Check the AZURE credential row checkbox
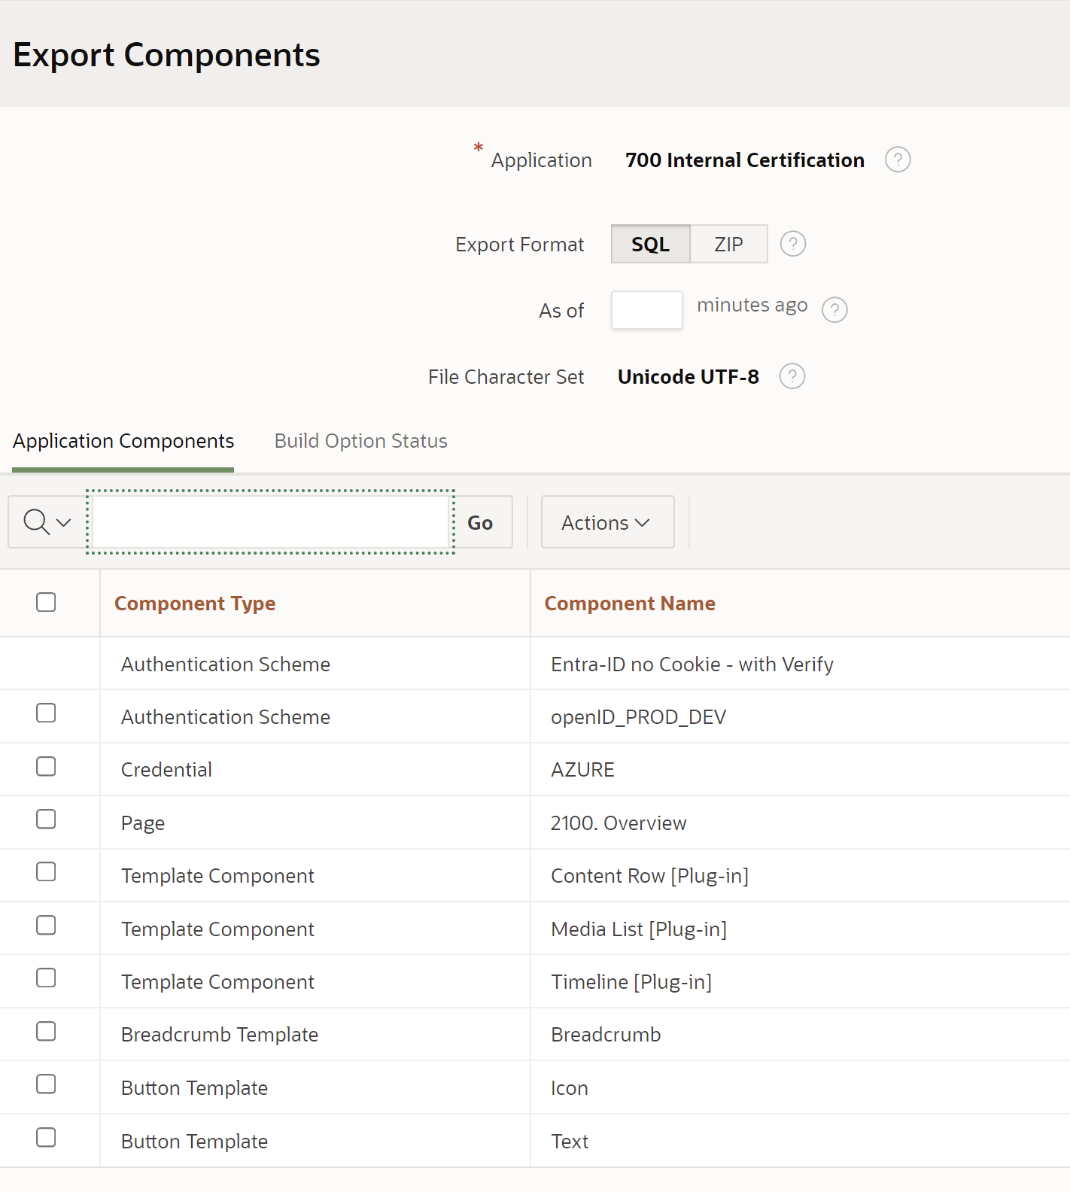This screenshot has height=1192, width=1070. coord(46,766)
